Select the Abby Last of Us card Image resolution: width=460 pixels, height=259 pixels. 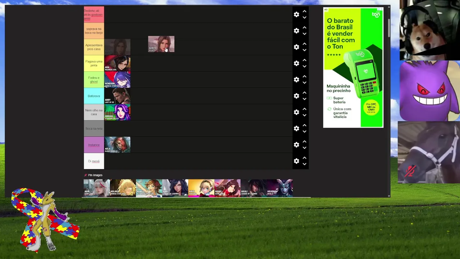pyautogui.click(x=118, y=96)
